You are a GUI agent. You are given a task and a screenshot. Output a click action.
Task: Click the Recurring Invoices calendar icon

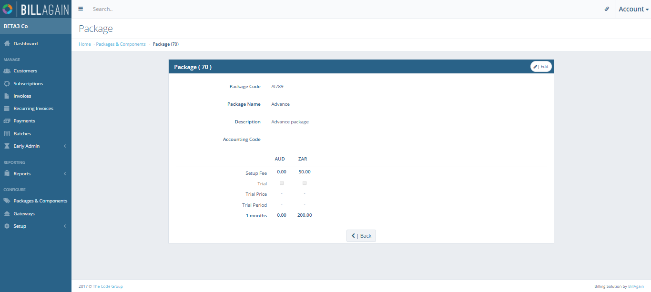[7, 109]
